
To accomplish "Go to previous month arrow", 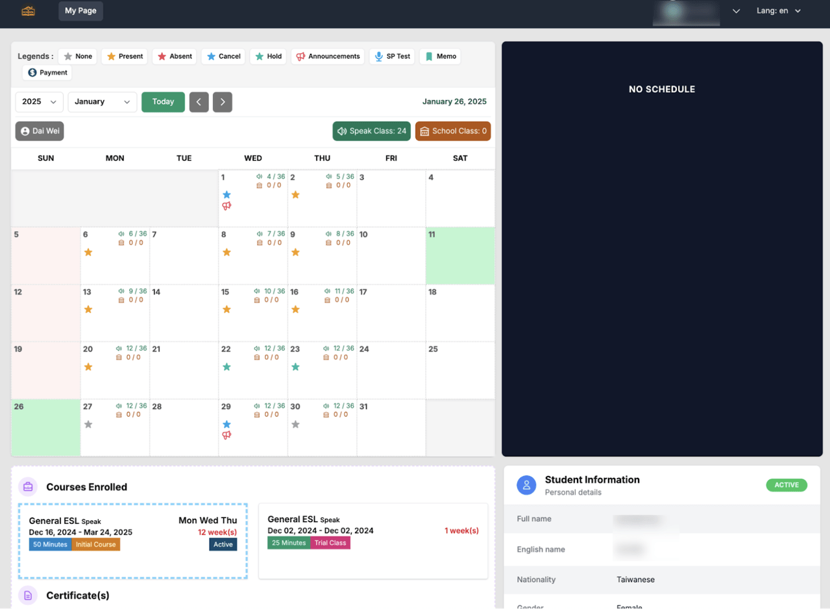I will pos(199,102).
